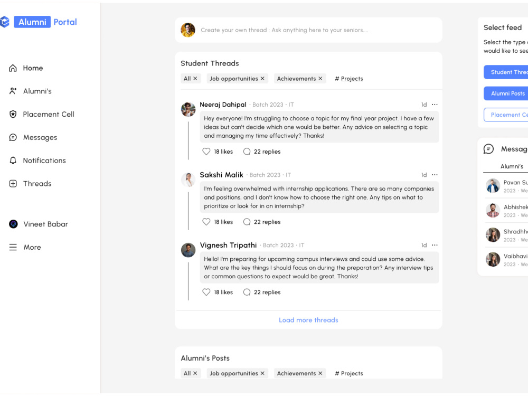528x396 pixels.
Task: Open Neeraj Dahipal's profile name
Action: point(223,105)
